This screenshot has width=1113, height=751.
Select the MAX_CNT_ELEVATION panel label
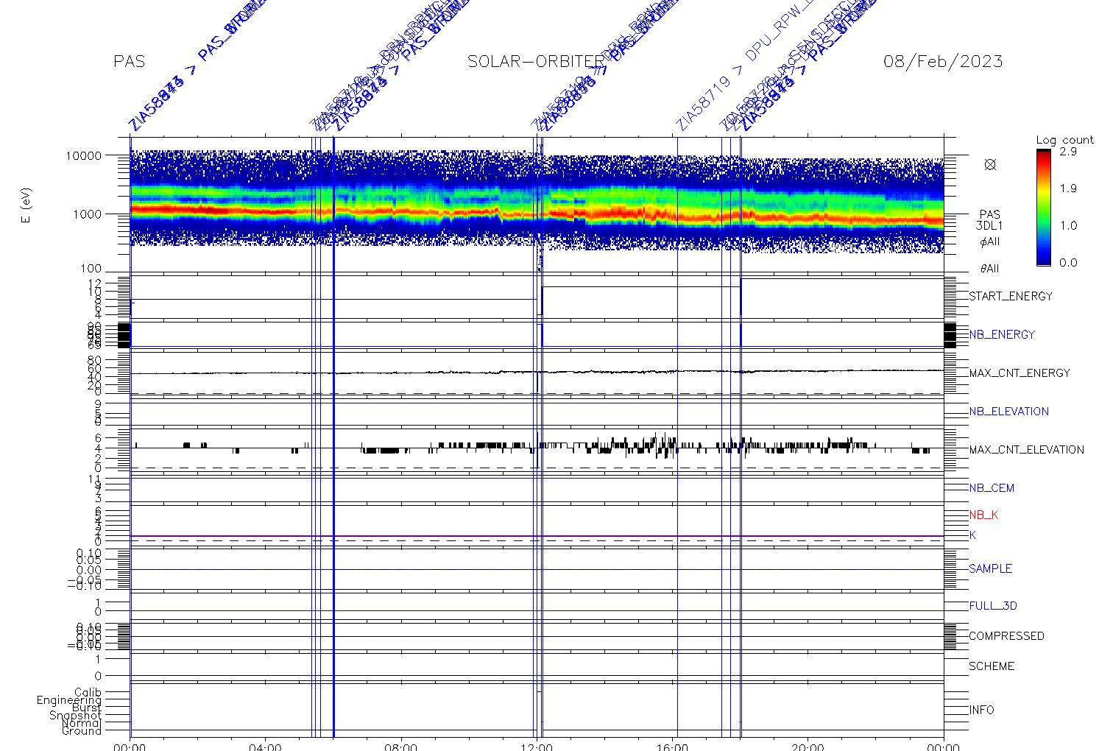[x=1026, y=450]
